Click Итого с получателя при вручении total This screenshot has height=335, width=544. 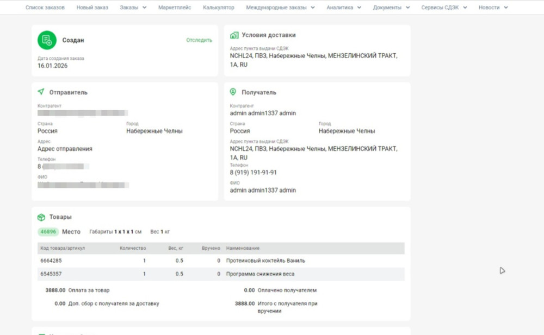288,307
